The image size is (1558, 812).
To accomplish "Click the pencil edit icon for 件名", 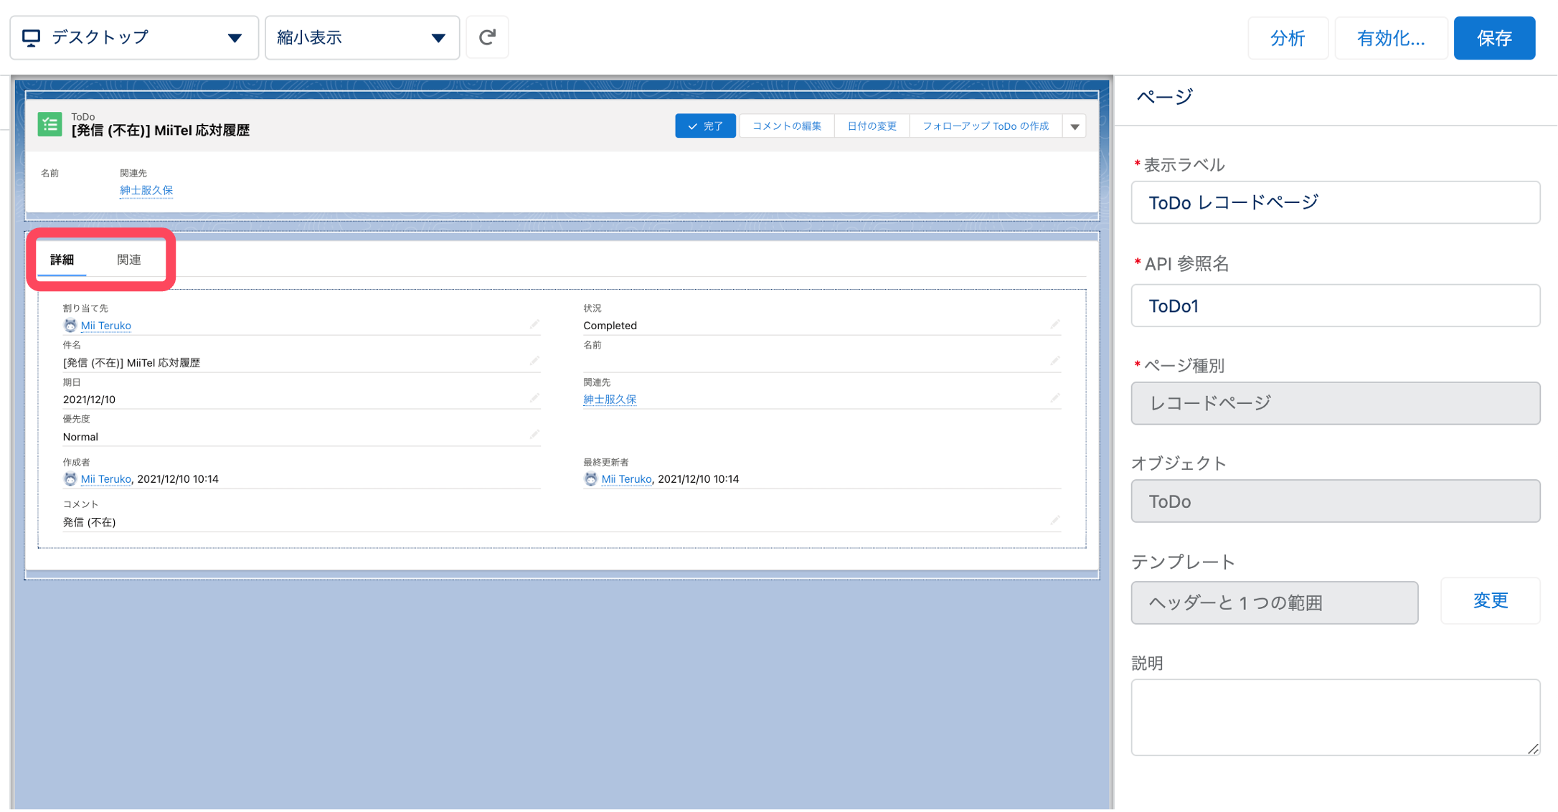I will (x=534, y=362).
